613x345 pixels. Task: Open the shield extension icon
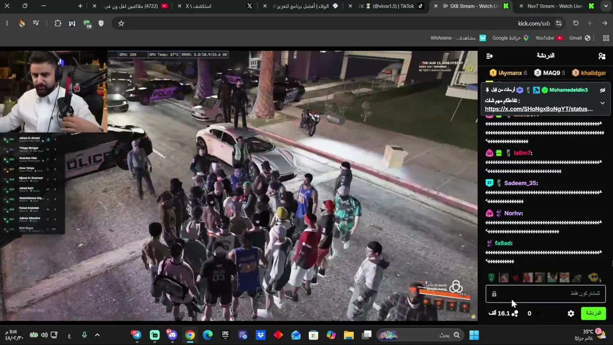pos(101,23)
